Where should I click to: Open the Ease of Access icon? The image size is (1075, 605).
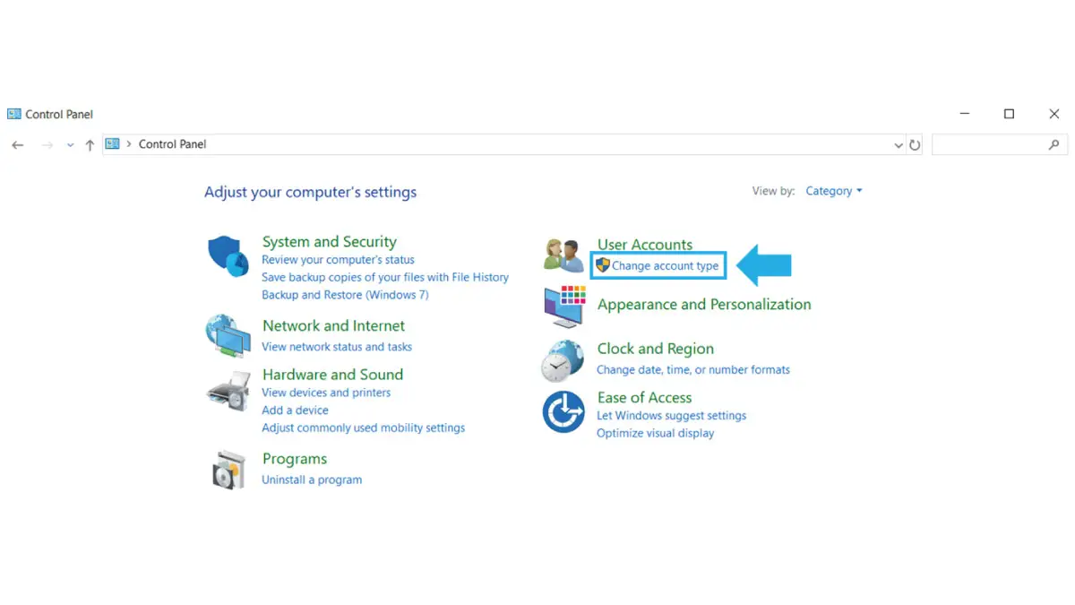(563, 412)
